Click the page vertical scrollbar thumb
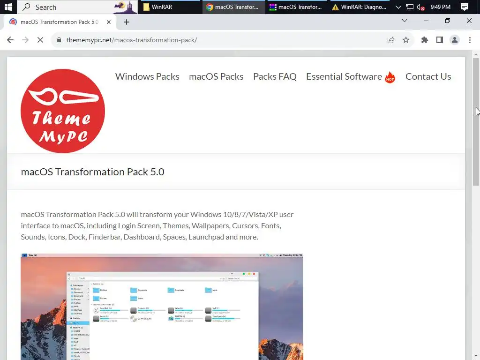The width and height of the screenshot is (480, 360). click(476, 121)
